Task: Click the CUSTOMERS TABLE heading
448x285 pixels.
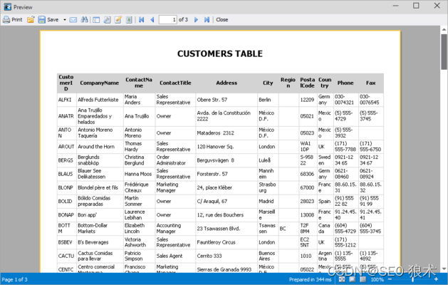Action: (220, 53)
